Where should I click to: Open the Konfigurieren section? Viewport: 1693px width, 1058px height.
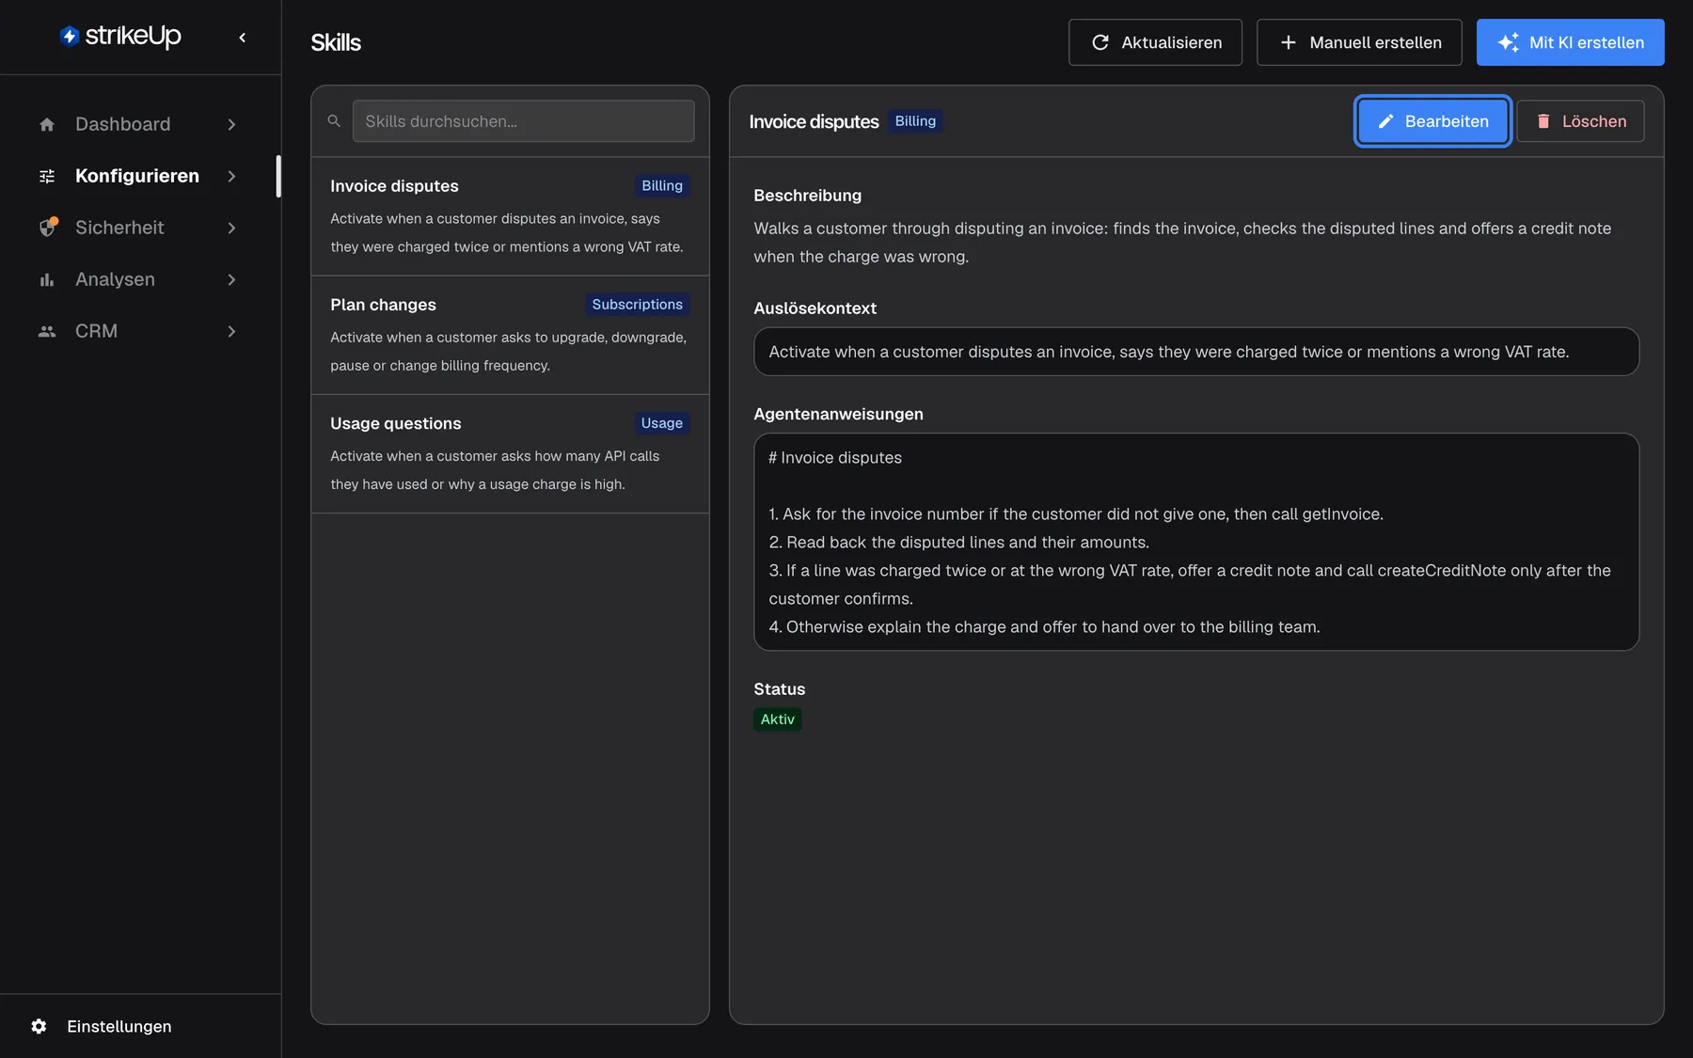[x=139, y=176]
